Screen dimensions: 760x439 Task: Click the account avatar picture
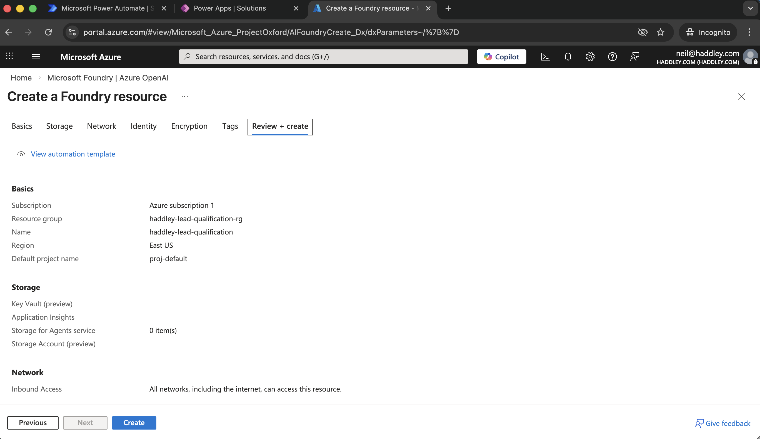point(750,57)
